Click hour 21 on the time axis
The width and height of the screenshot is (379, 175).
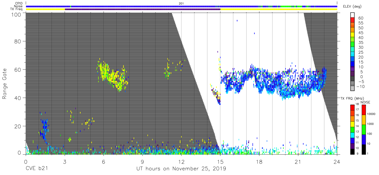click(x=298, y=161)
